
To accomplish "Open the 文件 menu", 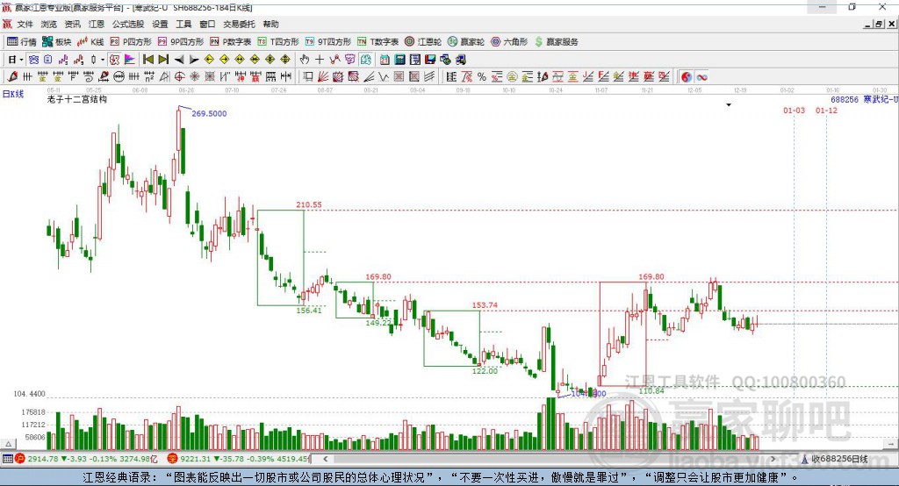I will click(x=25, y=24).
